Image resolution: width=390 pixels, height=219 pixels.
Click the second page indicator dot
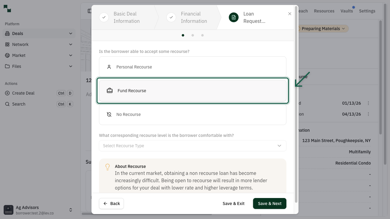pyautogui.click(x=193, y=35)
